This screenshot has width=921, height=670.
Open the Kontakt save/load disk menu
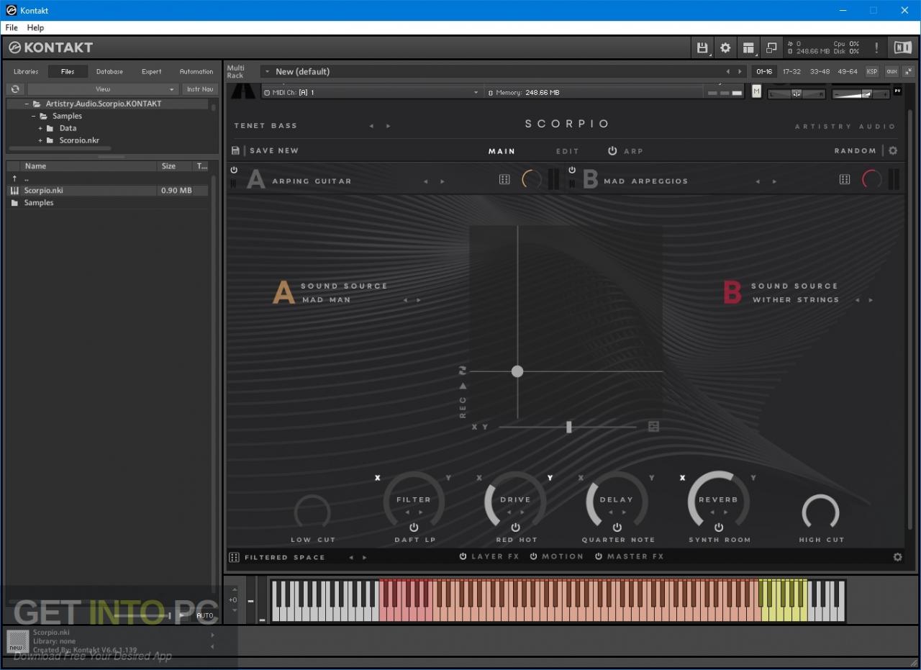702,47
